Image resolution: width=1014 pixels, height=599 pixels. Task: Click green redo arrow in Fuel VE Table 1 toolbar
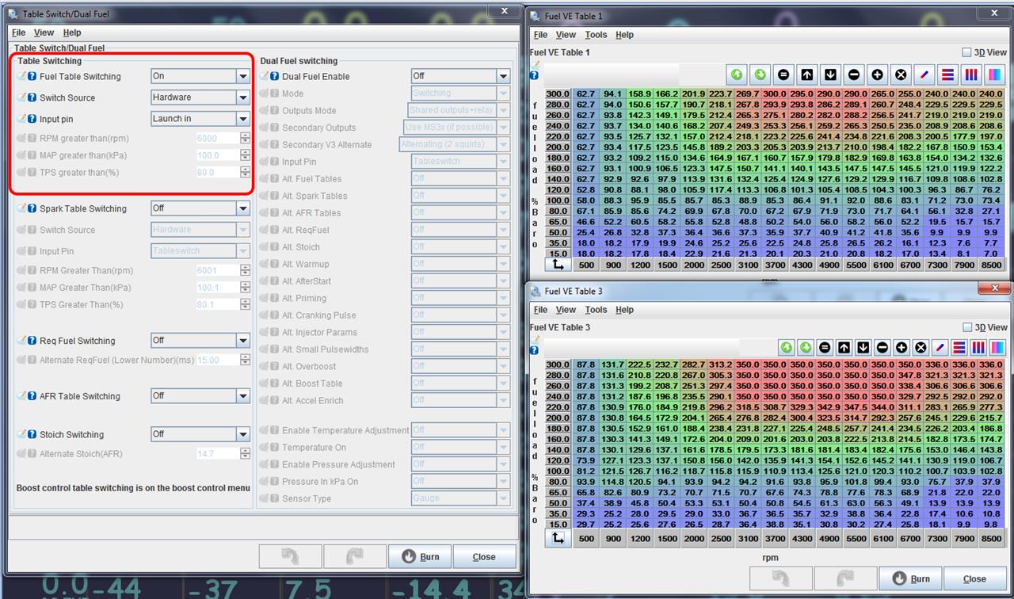point(760,74)
